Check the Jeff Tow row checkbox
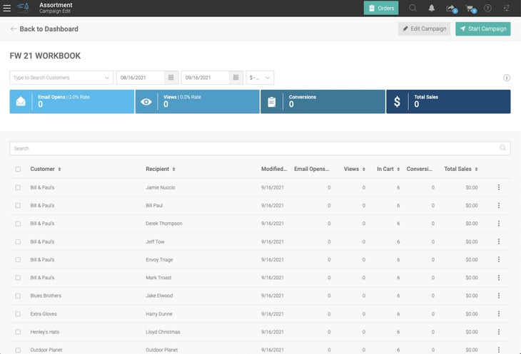Image resolution: width=521 pixels, height=354 pixels. tap(18, 241)
